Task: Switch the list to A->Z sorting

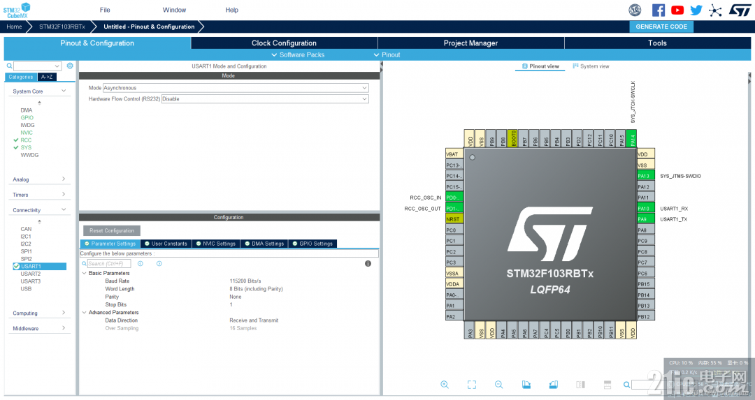Action: pyautogui.click(x=47, y=77)
